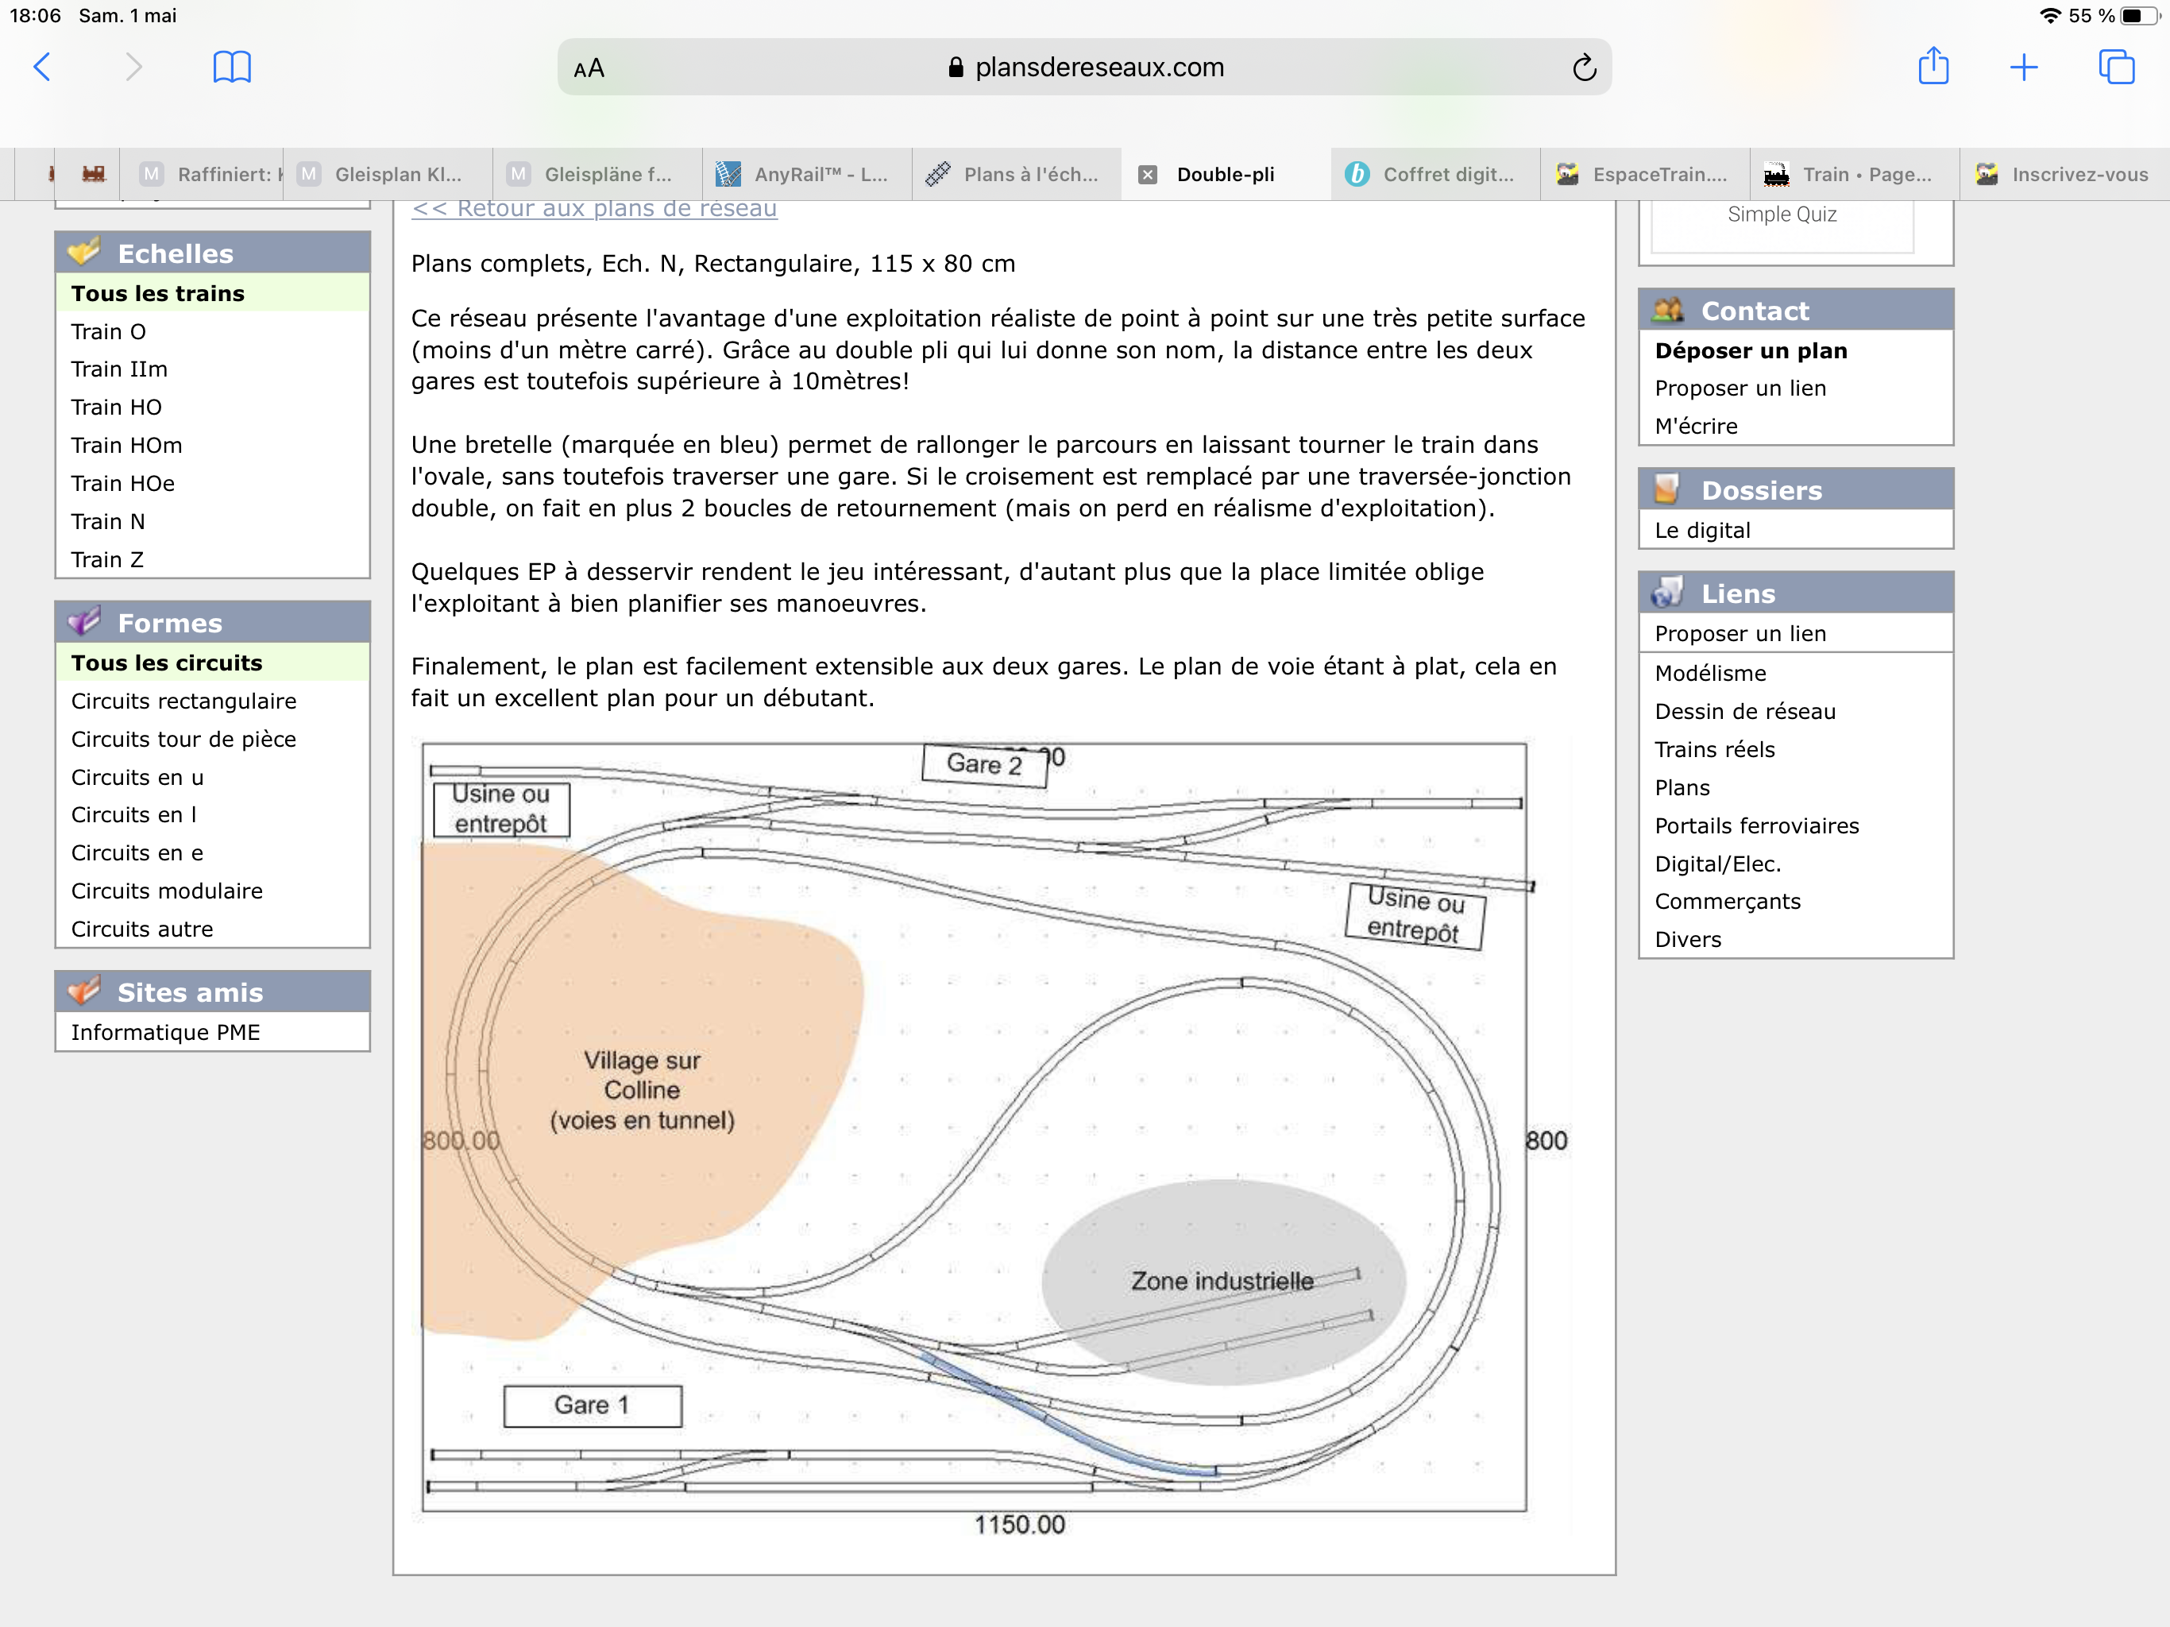Close the Double-pli tab with its X
Viewport: 2170px width, 1627px height.
pyautogui.click(x=1147, y=175)
